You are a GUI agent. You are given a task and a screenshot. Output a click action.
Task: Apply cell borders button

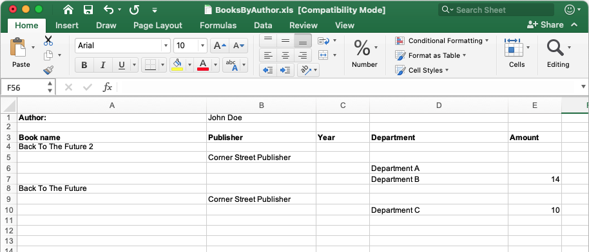coord(150,66)
